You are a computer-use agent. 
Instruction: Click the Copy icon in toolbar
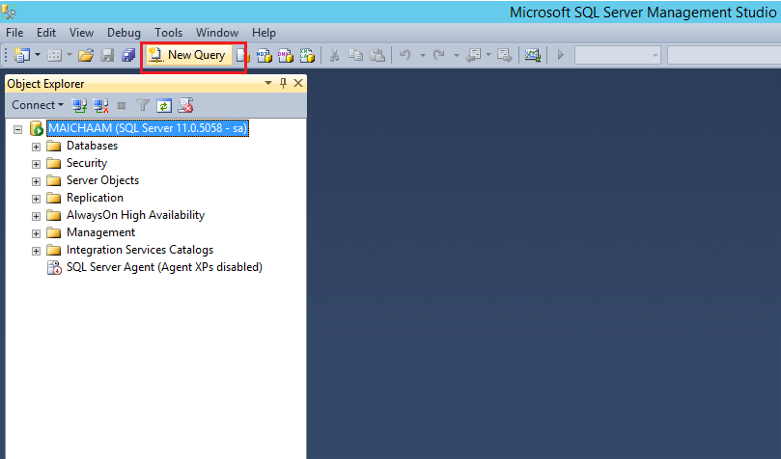click(355, 55)
